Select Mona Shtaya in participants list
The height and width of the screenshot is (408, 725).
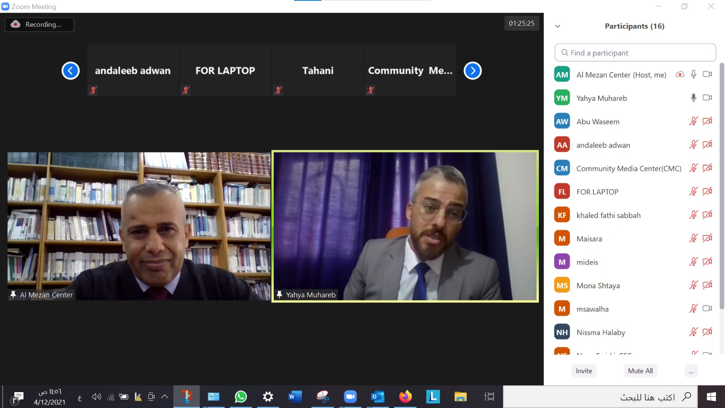click(x=598, y=286)
